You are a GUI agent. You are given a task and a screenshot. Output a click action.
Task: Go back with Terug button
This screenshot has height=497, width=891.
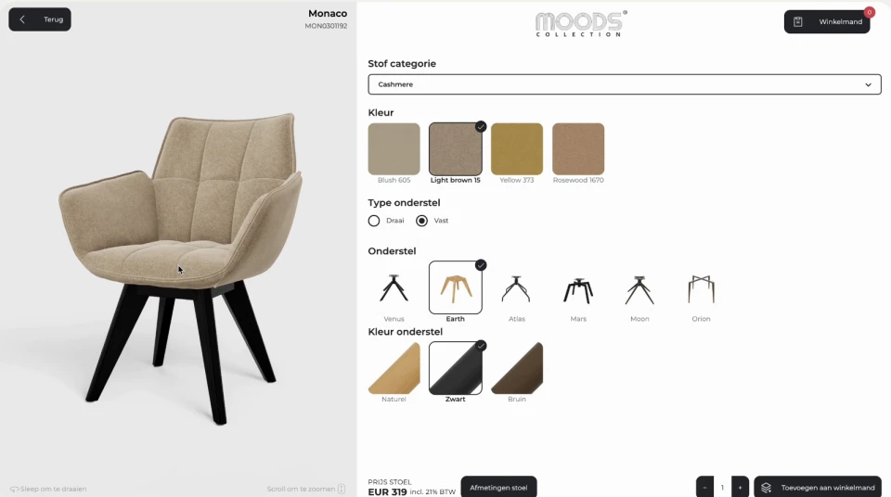(x=40, y=19)
